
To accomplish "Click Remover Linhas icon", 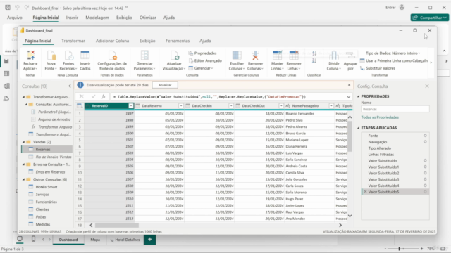I will click(x=294, y=56).
